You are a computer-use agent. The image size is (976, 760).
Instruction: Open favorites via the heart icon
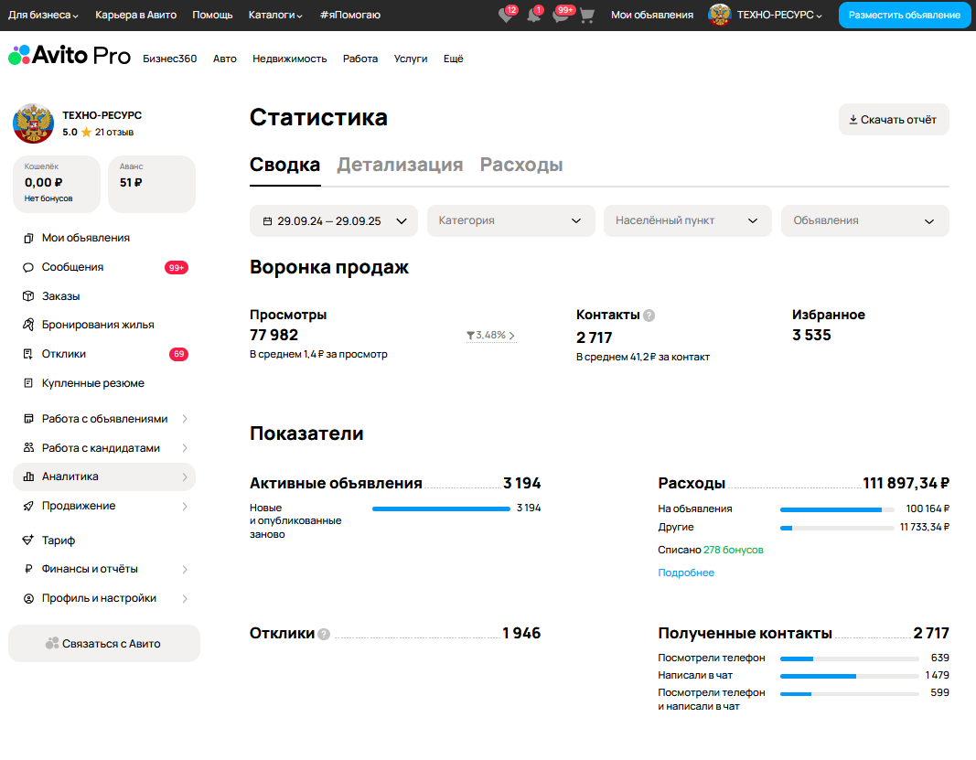[507, 16]
